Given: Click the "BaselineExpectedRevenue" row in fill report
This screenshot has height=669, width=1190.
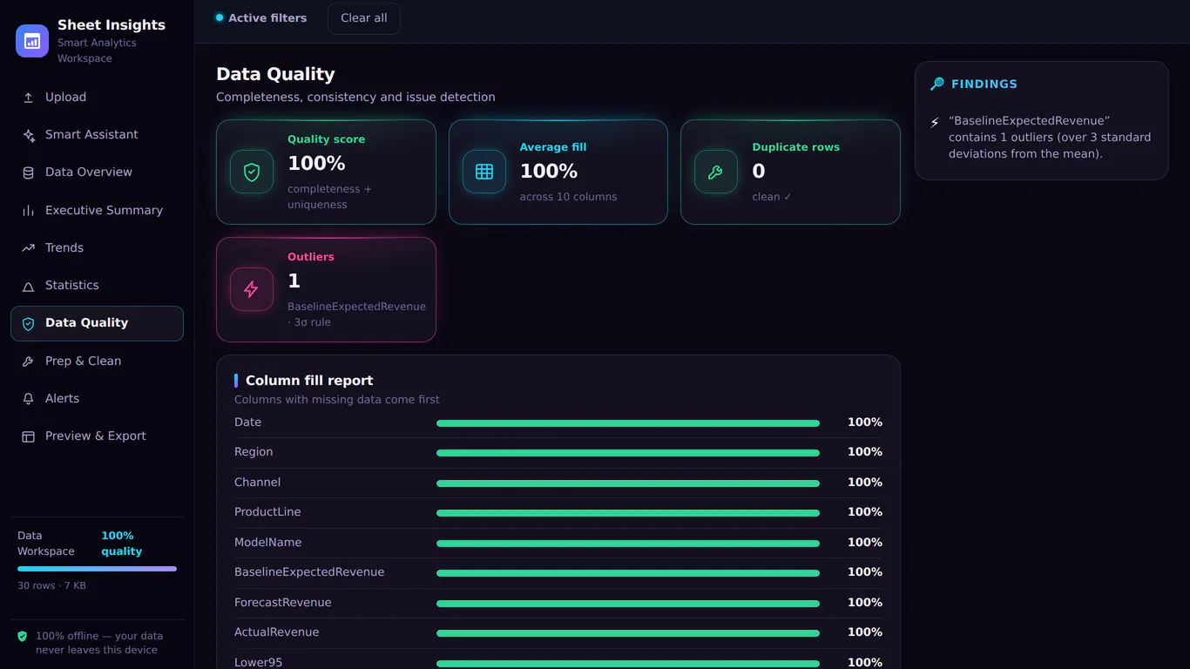Looking at the screenshot, I should 558,572.
